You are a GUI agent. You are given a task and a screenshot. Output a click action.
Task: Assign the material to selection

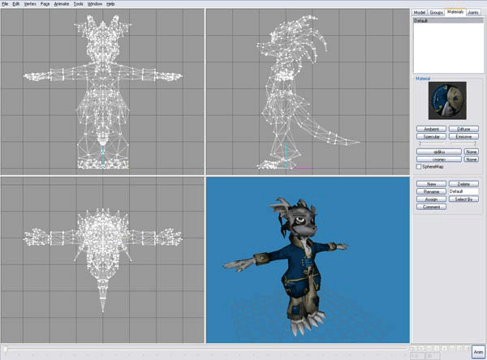tap(431, 199)
